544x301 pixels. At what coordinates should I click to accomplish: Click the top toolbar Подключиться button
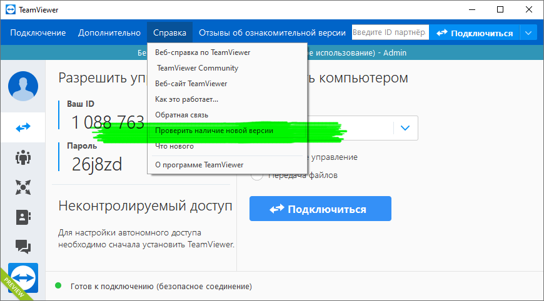click(x=474, y=33)
